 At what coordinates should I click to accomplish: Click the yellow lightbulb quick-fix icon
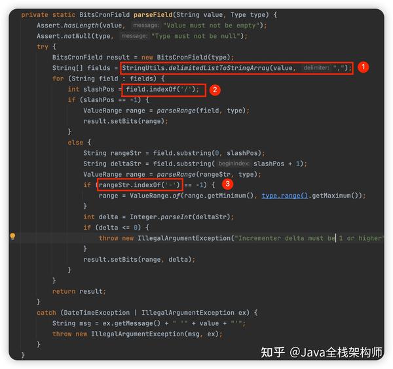[x=13, y=236]
